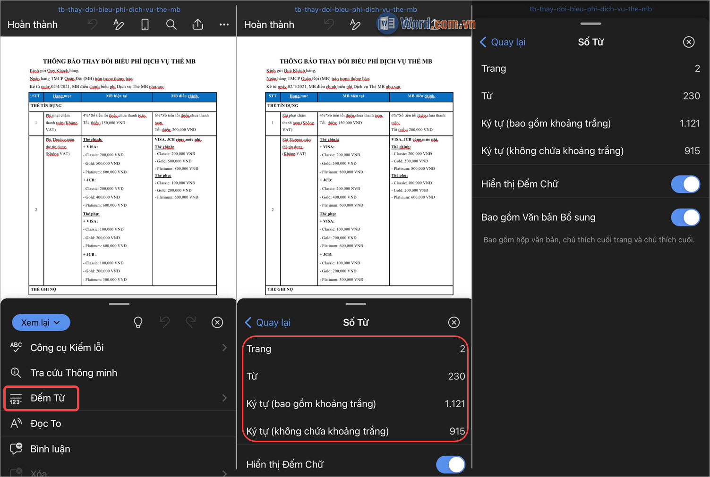710x477 pixels.
Task: Select Đọc To read aloud option
Action: click(119, 424)
